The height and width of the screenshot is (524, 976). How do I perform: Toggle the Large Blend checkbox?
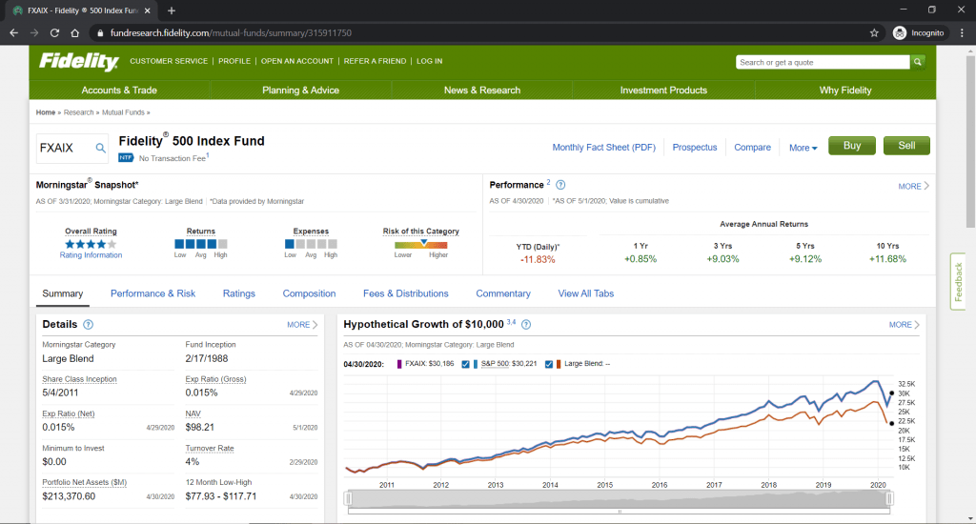(548, 364)
